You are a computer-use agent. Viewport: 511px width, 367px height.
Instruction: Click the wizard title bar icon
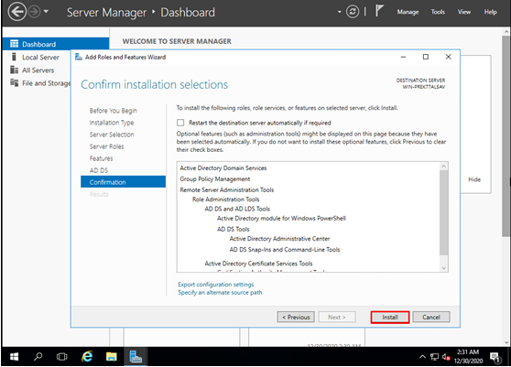[79, 57]
